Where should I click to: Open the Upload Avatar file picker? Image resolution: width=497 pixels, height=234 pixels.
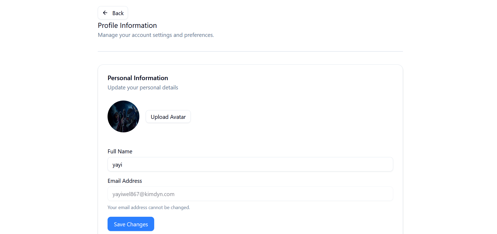[x=168, y=116]
